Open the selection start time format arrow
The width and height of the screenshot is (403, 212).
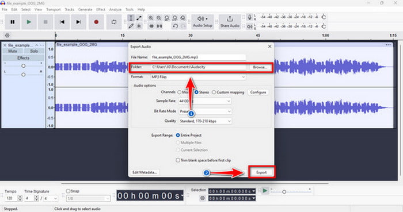(x=254, y=191)
